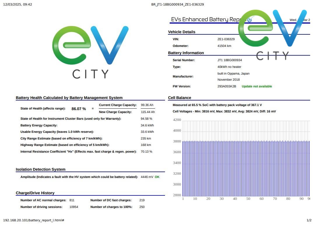The width and height of the screenshot is (316, 226).
Task: Select usable energy capacity "33.6 kWh"
Action: tap(147, 132)
